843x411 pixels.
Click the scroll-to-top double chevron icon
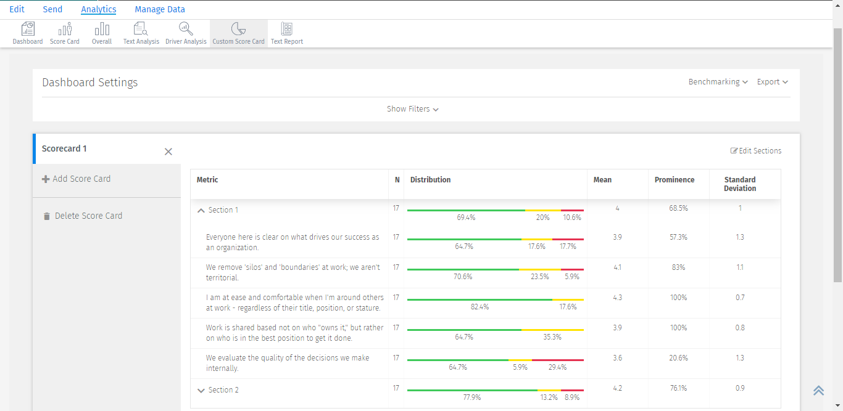pyautogui.click(x=818, y=390)
